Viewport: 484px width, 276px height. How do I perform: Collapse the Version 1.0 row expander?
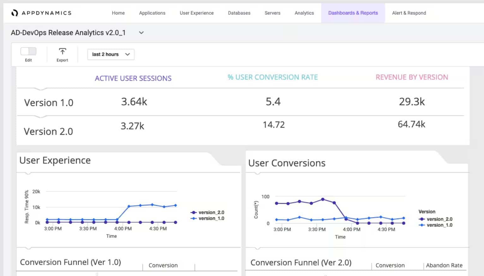point(41,90)
